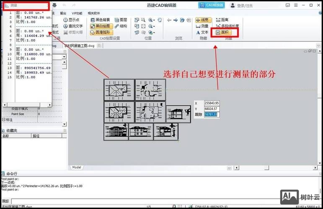
Task: Click the drawing area vertical scroll up arrow
Action: [320, 51]
